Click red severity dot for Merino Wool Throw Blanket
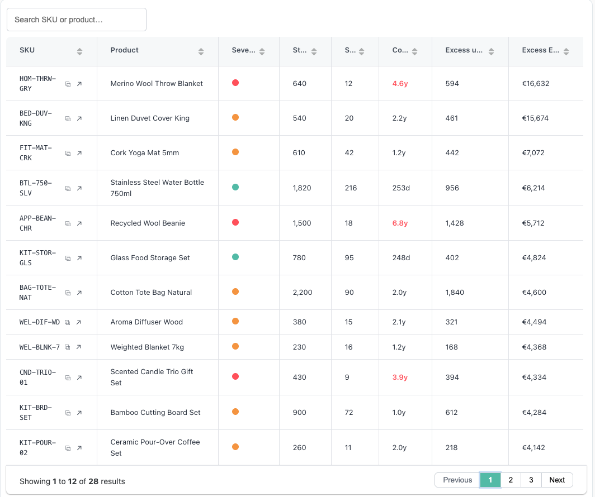595x497 pixels. pyautogui.click(x=235, y=83)
